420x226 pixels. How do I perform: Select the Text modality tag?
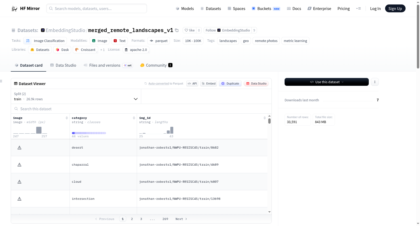pos(119,41)
